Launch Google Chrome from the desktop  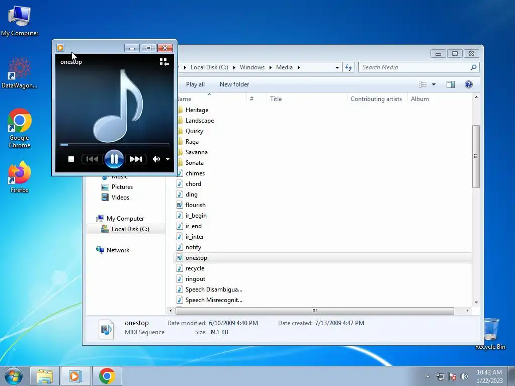pos(20,128)
